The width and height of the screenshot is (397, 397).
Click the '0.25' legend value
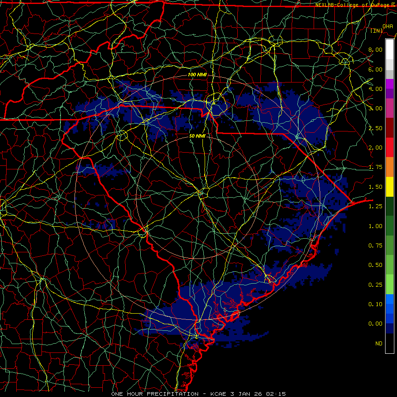[x=375, y=285]
